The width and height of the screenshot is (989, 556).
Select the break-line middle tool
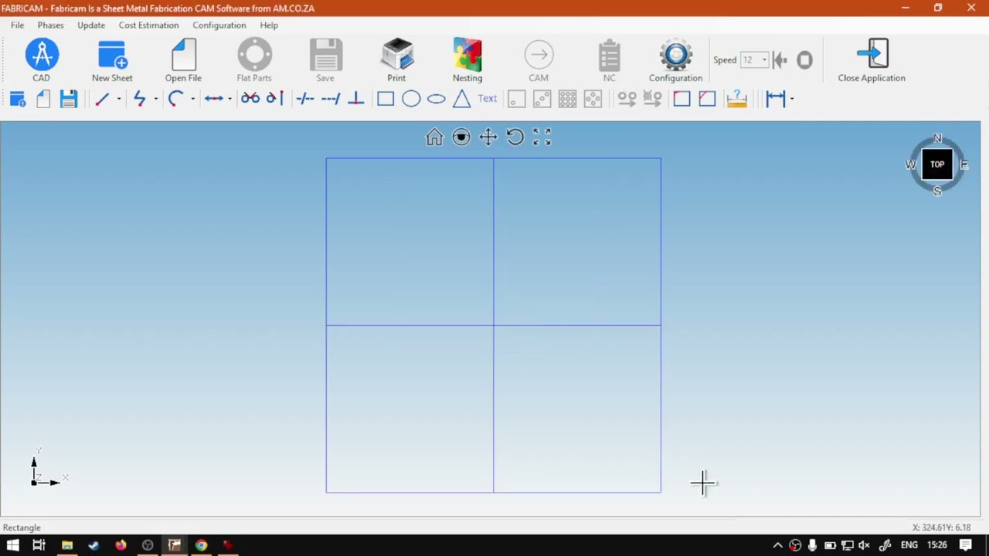(x=305, y=98)
